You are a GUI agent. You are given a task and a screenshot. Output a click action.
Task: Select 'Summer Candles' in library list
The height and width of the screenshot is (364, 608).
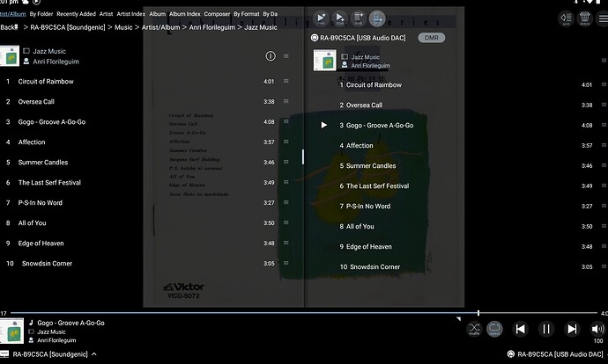43,162
